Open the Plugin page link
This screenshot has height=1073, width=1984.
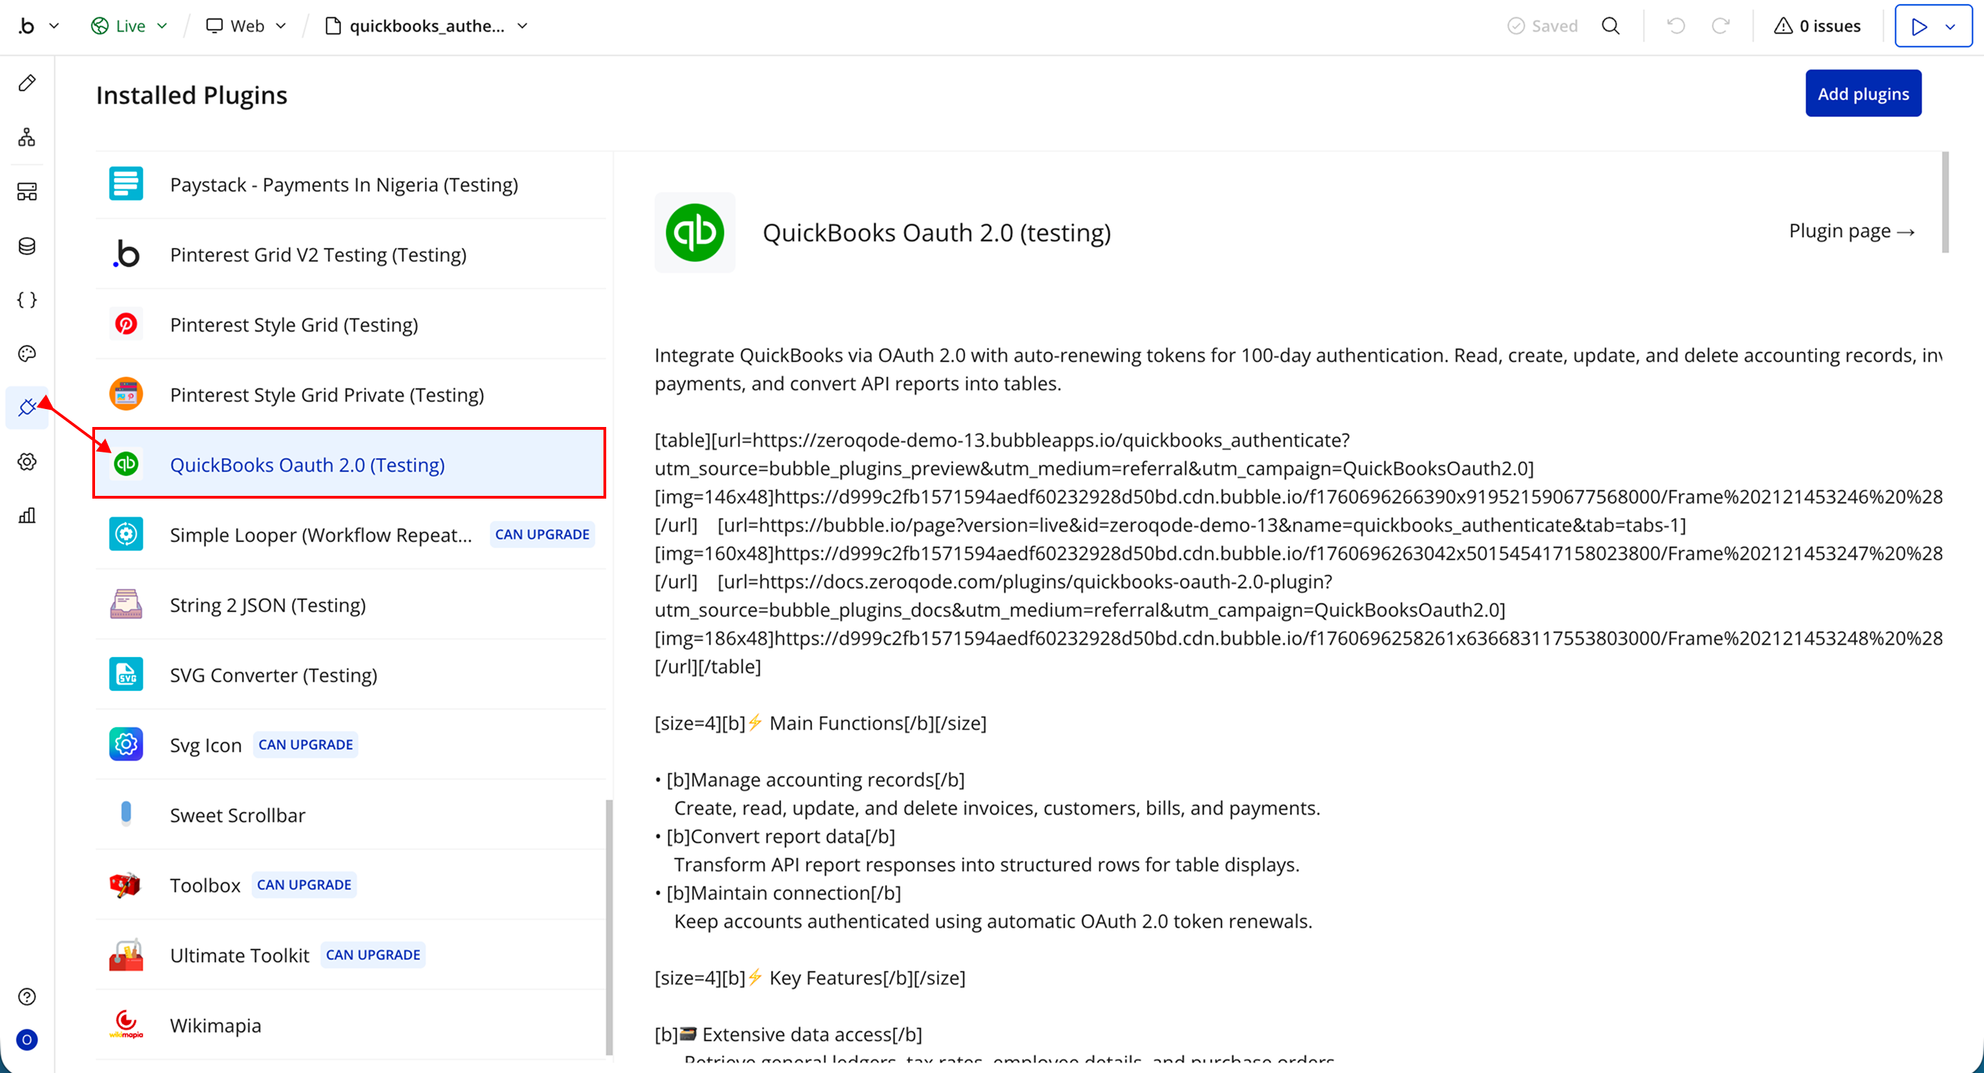coord(1851,231)
